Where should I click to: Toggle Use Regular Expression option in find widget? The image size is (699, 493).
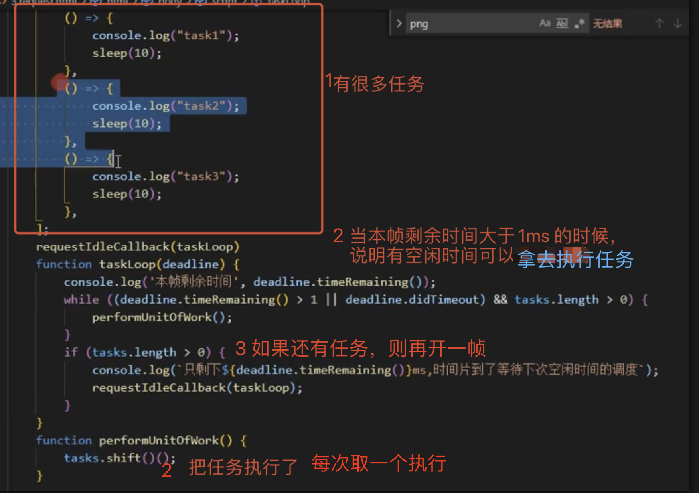579,23
